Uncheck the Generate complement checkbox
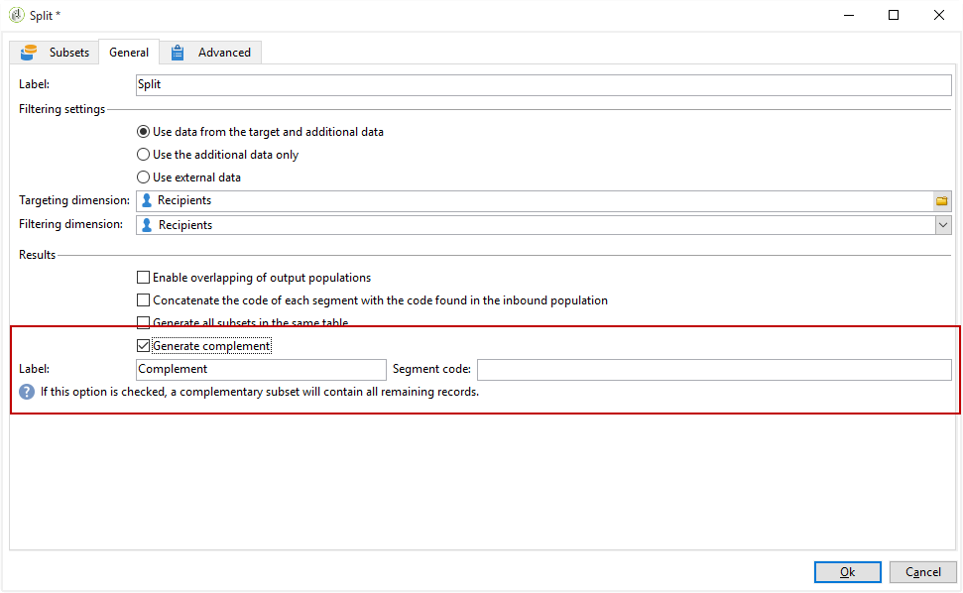This screenshot has width=963, height=593. pyautogui.click(x=143, y=346)
